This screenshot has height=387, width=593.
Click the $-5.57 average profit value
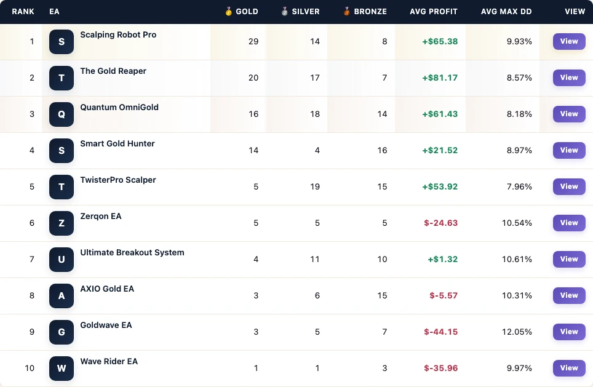[444, 295]
